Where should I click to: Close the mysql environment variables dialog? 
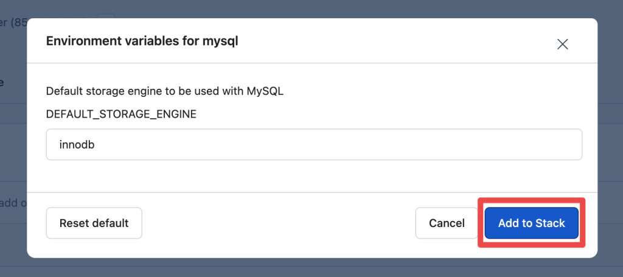(562, 44)
